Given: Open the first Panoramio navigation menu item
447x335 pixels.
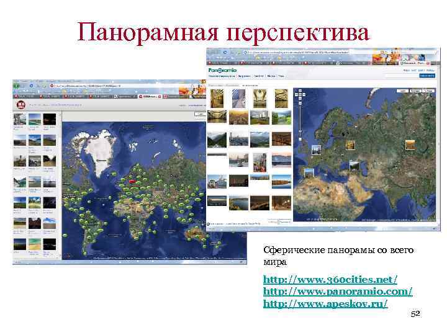Looking at the screenshot, I should point(222,76).
